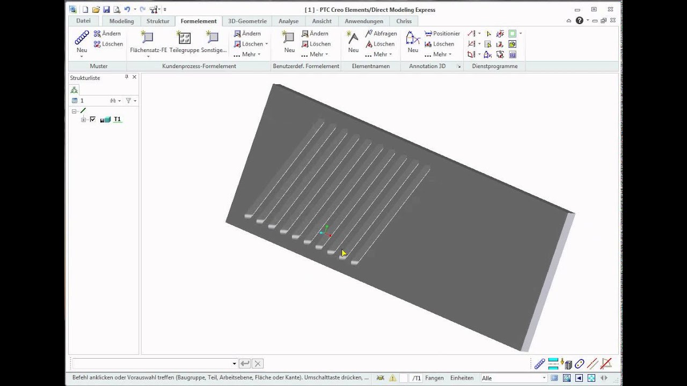Click Neu in the Annotation 3D group
This screenshot has height=386, width=687.
tap(413, 42)
